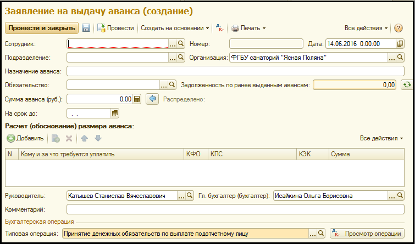Viewport: 415px width, 244px height.
Task: Open calendar for На срок до field
Action: click(x=115, y=114)
